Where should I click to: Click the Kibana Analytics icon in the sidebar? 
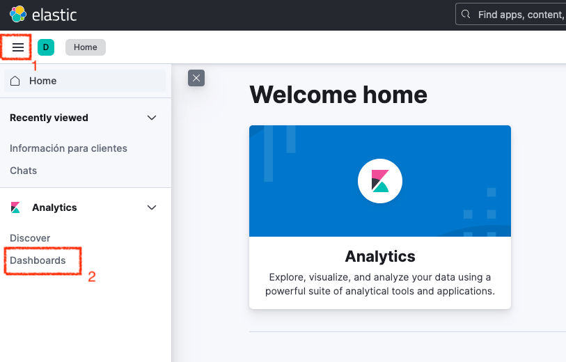coord(15,207)
